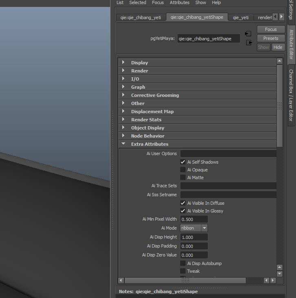Click the horizontal scrollbar left arrow at far left
The width and height of the screenshot is (296, 298).
(121, 280)
